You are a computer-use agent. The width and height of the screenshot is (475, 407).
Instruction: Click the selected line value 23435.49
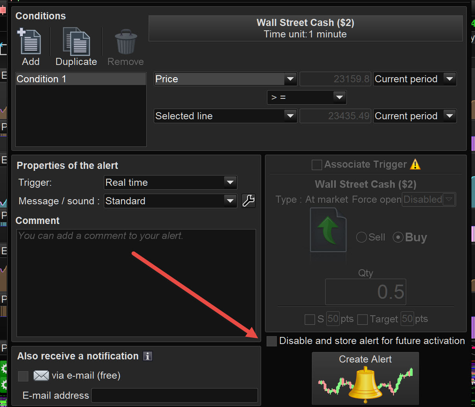click(x=335, y=116)
